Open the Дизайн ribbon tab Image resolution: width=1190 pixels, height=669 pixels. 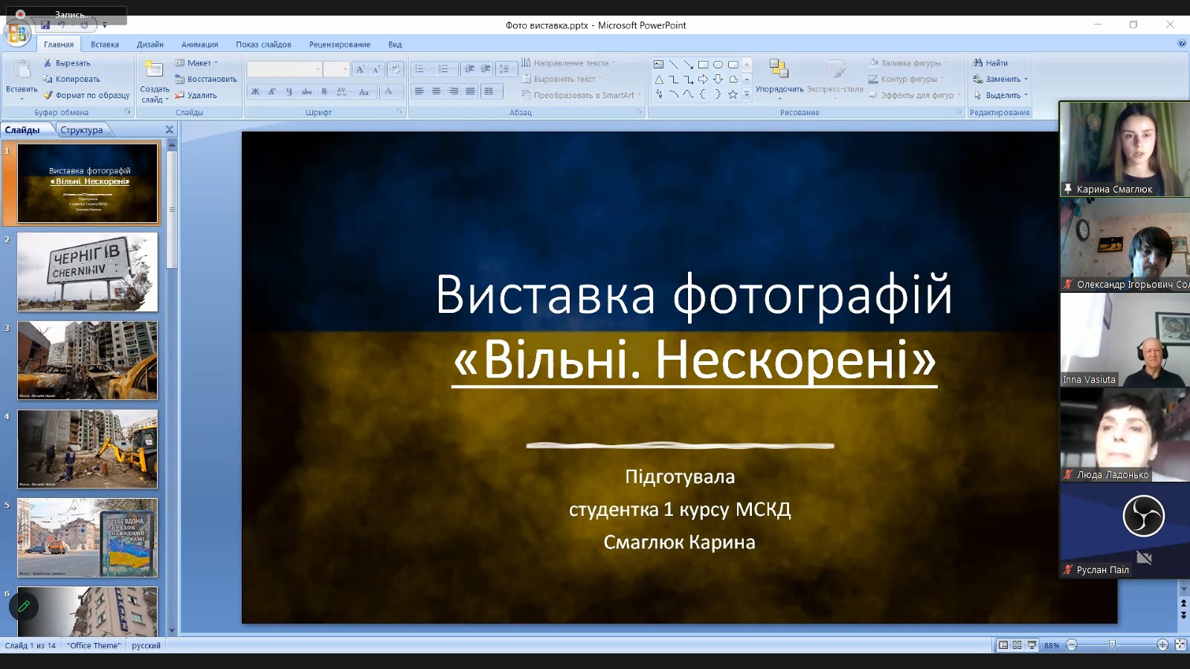pyautogui.click(x=150, y=45)
